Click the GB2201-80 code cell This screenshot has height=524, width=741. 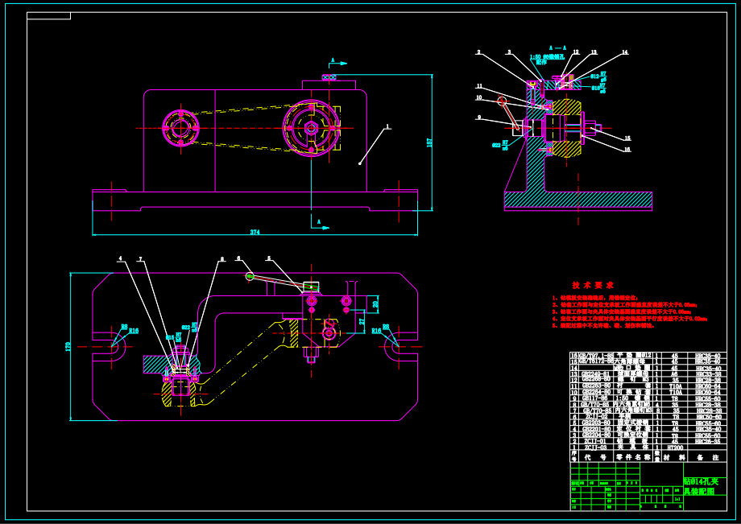tap(596, 429)
